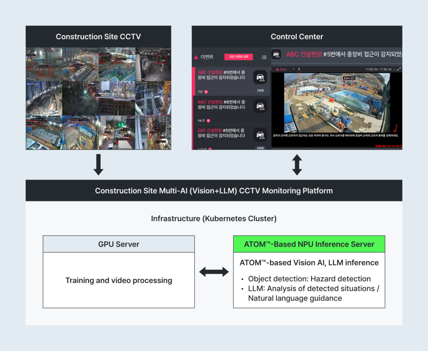This screenshot has height=351, width=428.
Task: Click the green ATOM-Based NPU Inference Server header
Action: click(x=309, y=244)
